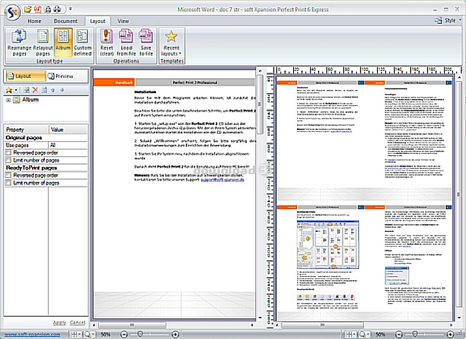Click the print preview quick access icon

[x=48, y=9]
